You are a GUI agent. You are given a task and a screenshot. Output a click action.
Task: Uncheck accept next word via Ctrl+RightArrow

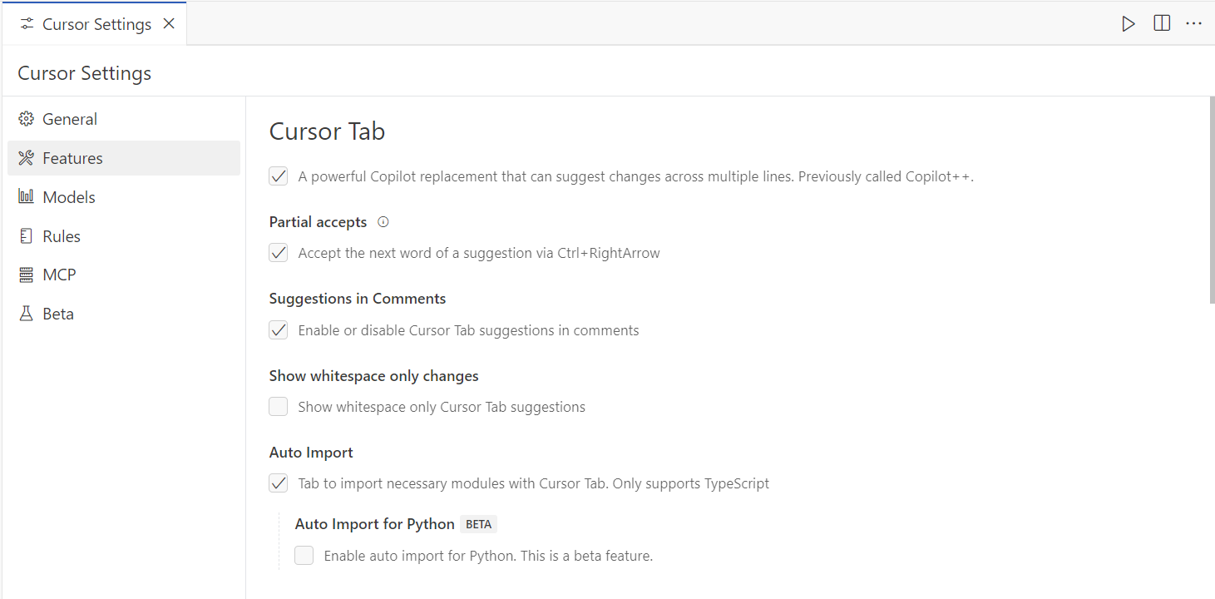[279, 253]
